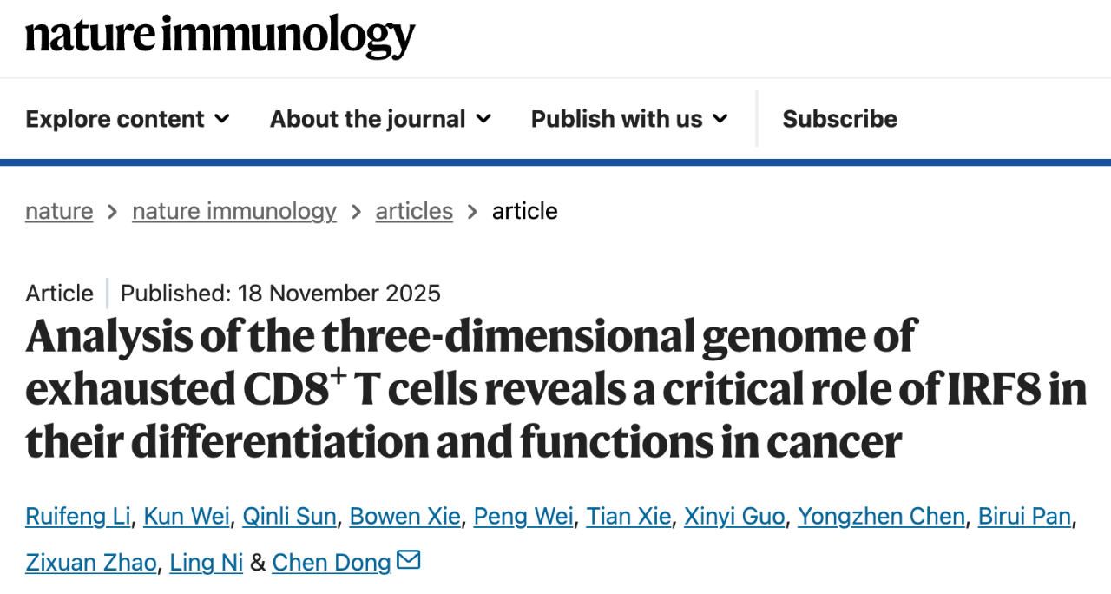This screenshot has width=1111, height=594.
Task: Open email icon next to Chen Dong
Action: 408,560
